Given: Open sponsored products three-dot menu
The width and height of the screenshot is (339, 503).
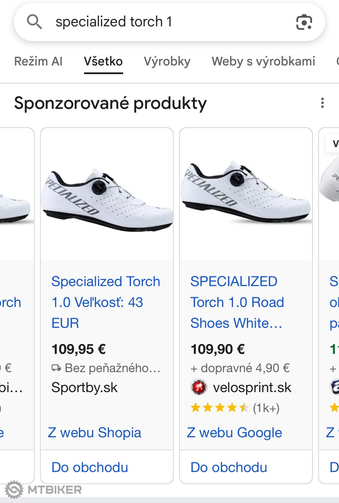Looking at the screenshot, I should 322,103.
